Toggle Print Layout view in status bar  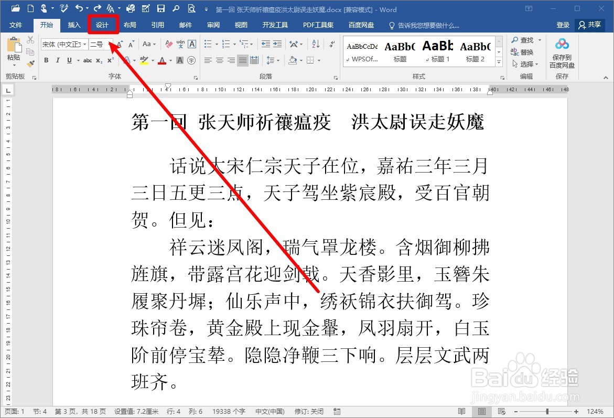[x=482, y=411]
